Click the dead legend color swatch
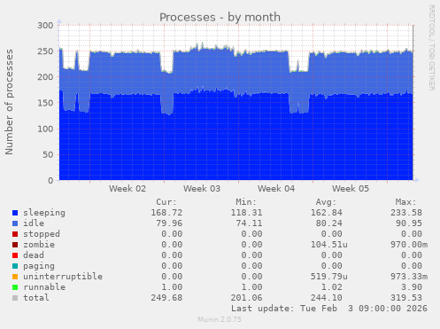 [15, 255]
